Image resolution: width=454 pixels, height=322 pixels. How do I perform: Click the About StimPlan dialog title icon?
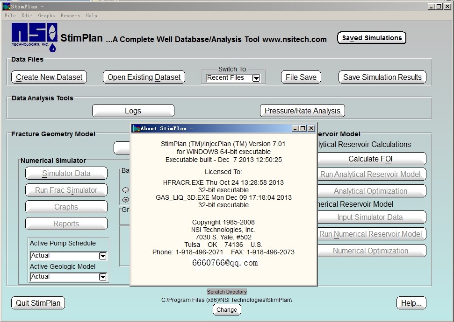click(x=136, y=128)
